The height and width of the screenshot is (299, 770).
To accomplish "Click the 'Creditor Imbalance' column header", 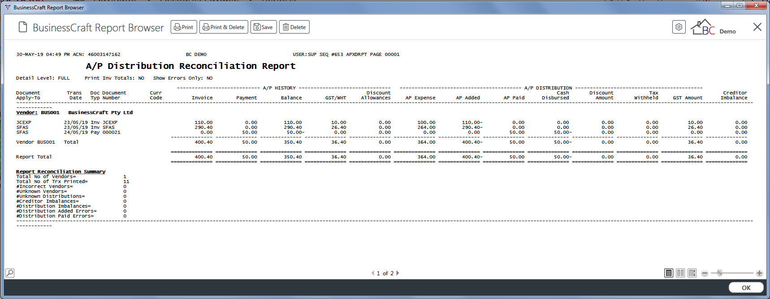I will click(x=734, y=95).
